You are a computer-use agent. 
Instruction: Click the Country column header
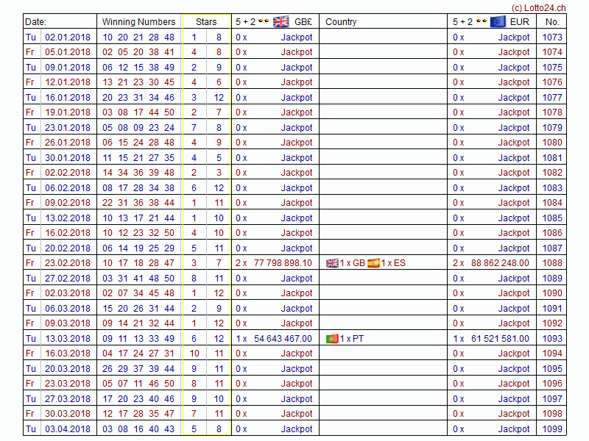(x=341, y=22)
